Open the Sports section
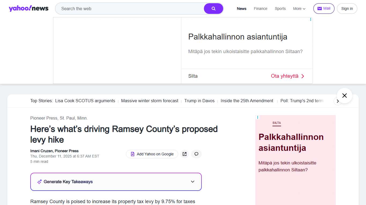This screenshot has height=205, width=366. click(x=280, y=9)
